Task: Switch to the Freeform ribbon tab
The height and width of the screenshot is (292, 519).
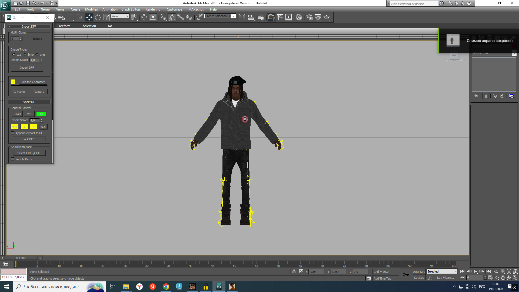Action: (64, 26)
